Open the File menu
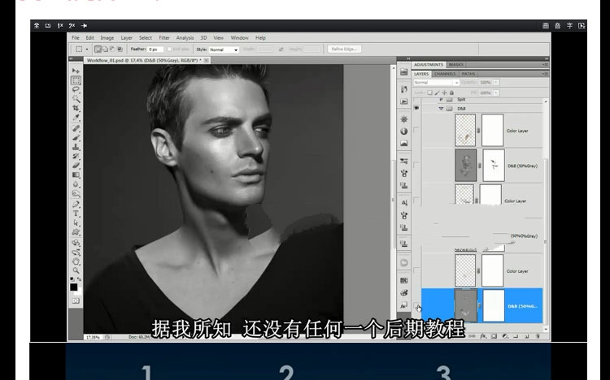 [x=76, y=37]
